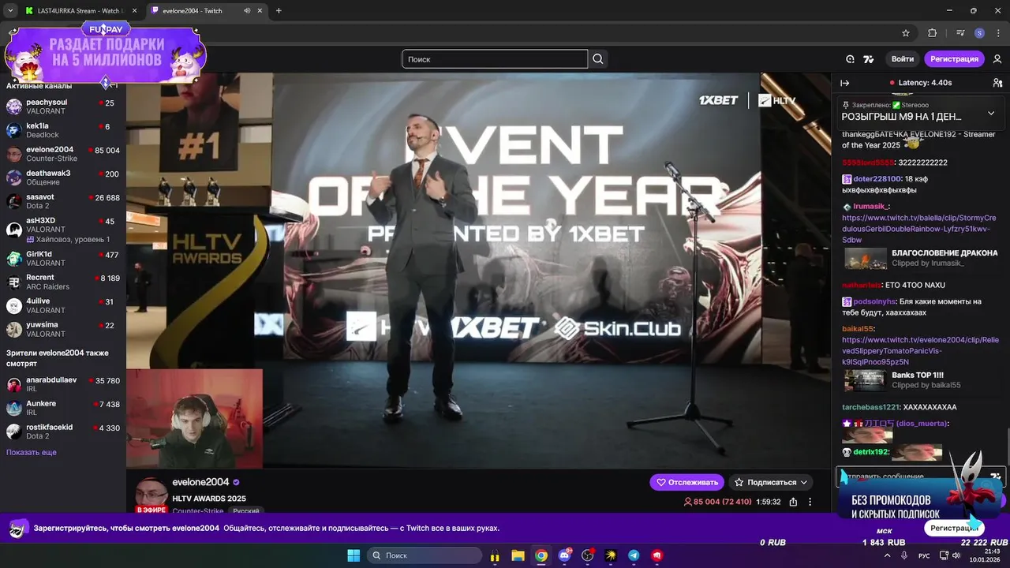Open OBS Studio from taskbar
This screenshot has width=1010, height=568.
pos(587,555)
